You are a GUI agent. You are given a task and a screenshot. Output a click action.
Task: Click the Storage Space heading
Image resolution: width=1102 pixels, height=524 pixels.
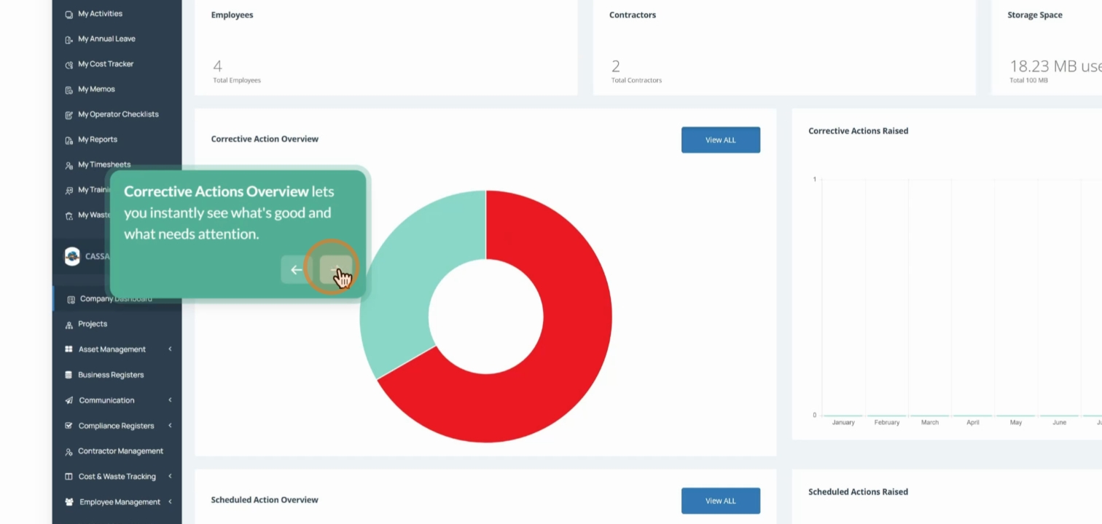click(x=1035, y=15)
